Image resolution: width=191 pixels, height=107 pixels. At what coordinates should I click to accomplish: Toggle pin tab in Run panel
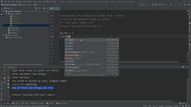click(5, 83)
